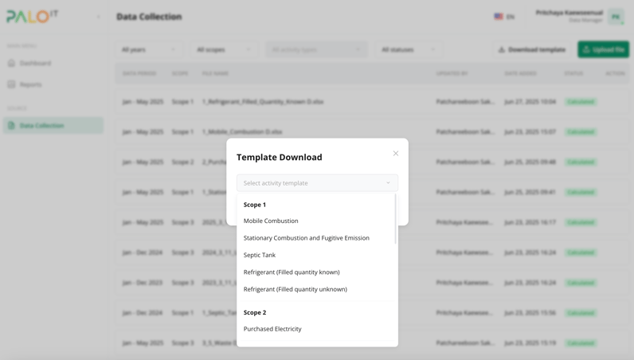Screen dimensions: 634x360
Task: Click the Download template button
Action: [x=531, y=49]
